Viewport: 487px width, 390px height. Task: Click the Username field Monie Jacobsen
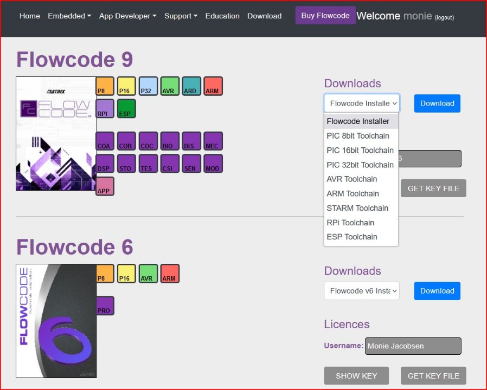[413, 346]
